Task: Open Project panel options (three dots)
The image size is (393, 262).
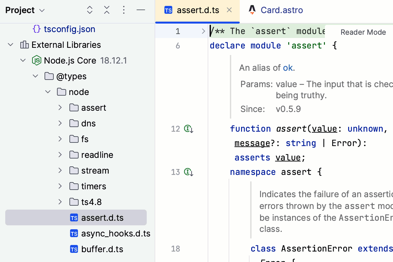Action: coord(124,10)
